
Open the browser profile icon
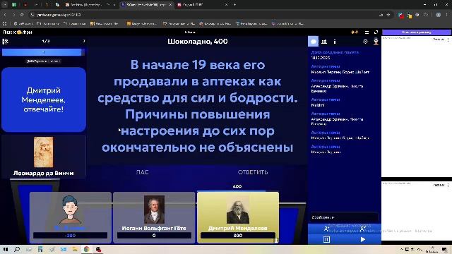[438, 15]
